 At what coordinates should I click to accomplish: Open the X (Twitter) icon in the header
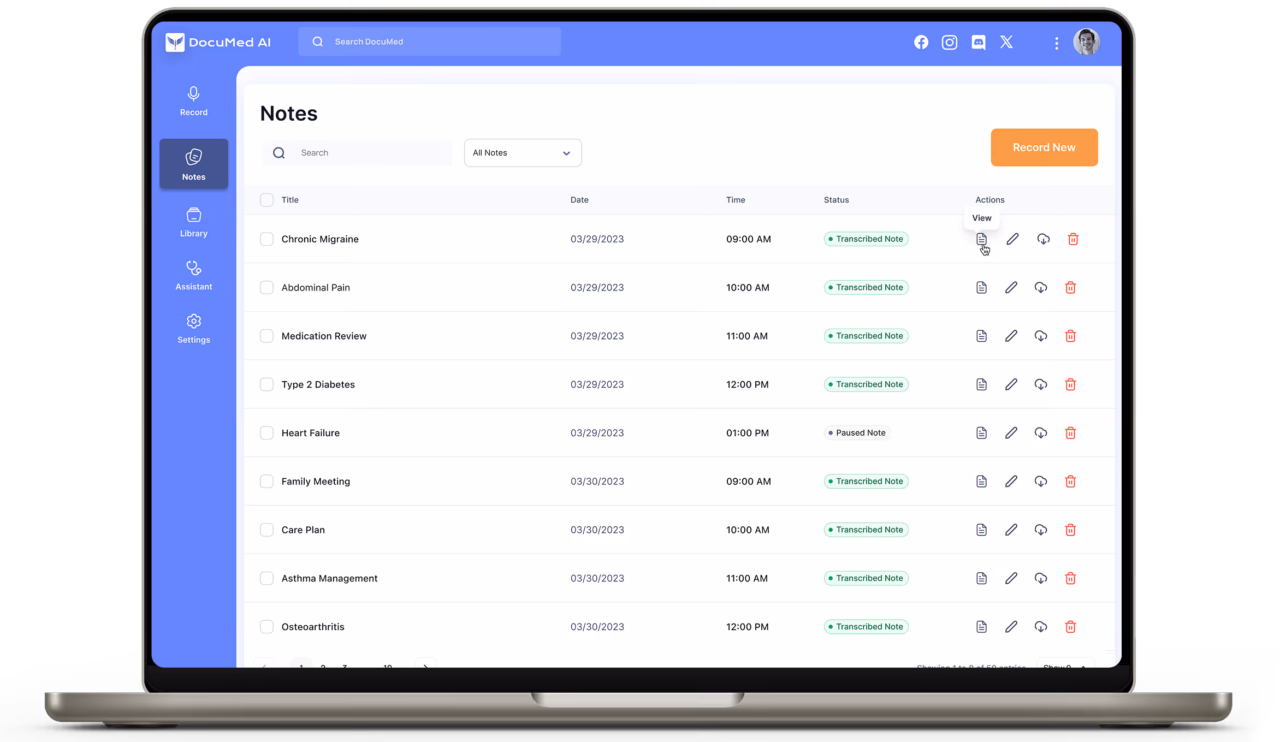click(x=1006, y=42)
